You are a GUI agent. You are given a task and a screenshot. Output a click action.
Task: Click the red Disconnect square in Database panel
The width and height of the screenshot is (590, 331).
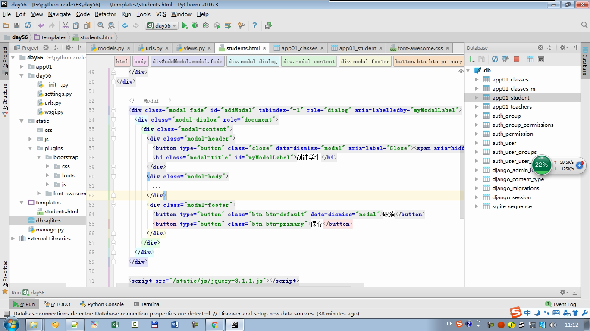(517, 59)
